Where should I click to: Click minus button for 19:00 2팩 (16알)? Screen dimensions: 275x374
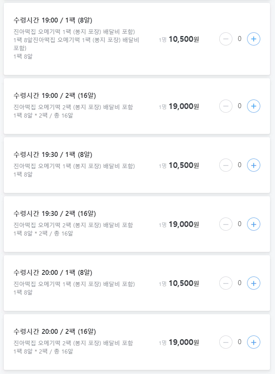tap(226, 106)
